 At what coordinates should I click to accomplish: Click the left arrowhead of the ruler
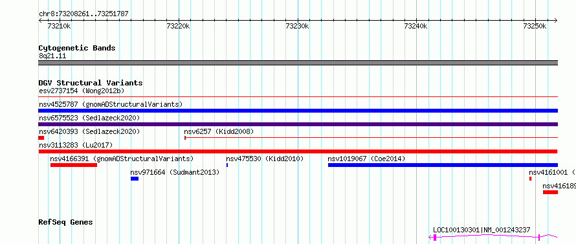(x=40, y=20)
